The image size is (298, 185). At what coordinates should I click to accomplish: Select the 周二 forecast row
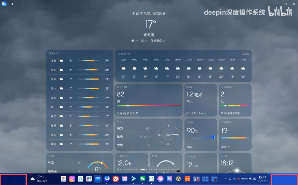pos(80,116)
